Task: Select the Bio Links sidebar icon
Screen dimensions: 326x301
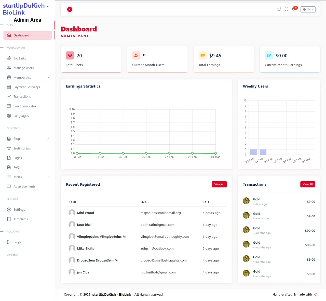Action: (9, 58)
